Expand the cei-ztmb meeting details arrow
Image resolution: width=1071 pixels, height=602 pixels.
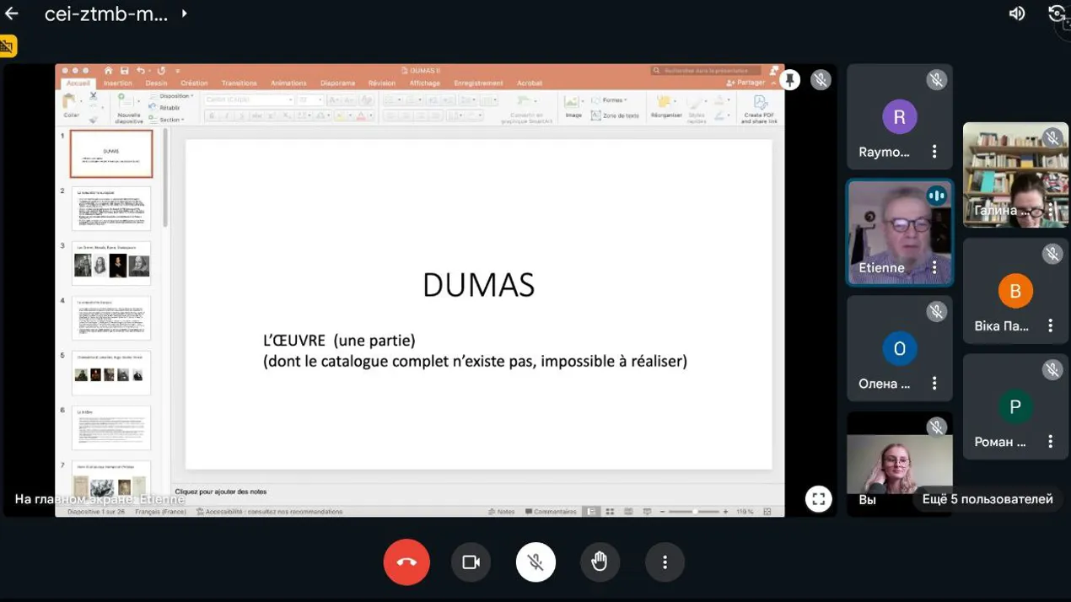[184, 13]
